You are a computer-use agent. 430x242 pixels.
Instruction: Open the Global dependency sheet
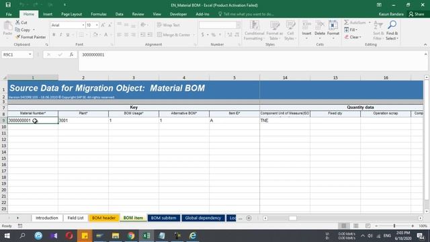pos(203,218)
